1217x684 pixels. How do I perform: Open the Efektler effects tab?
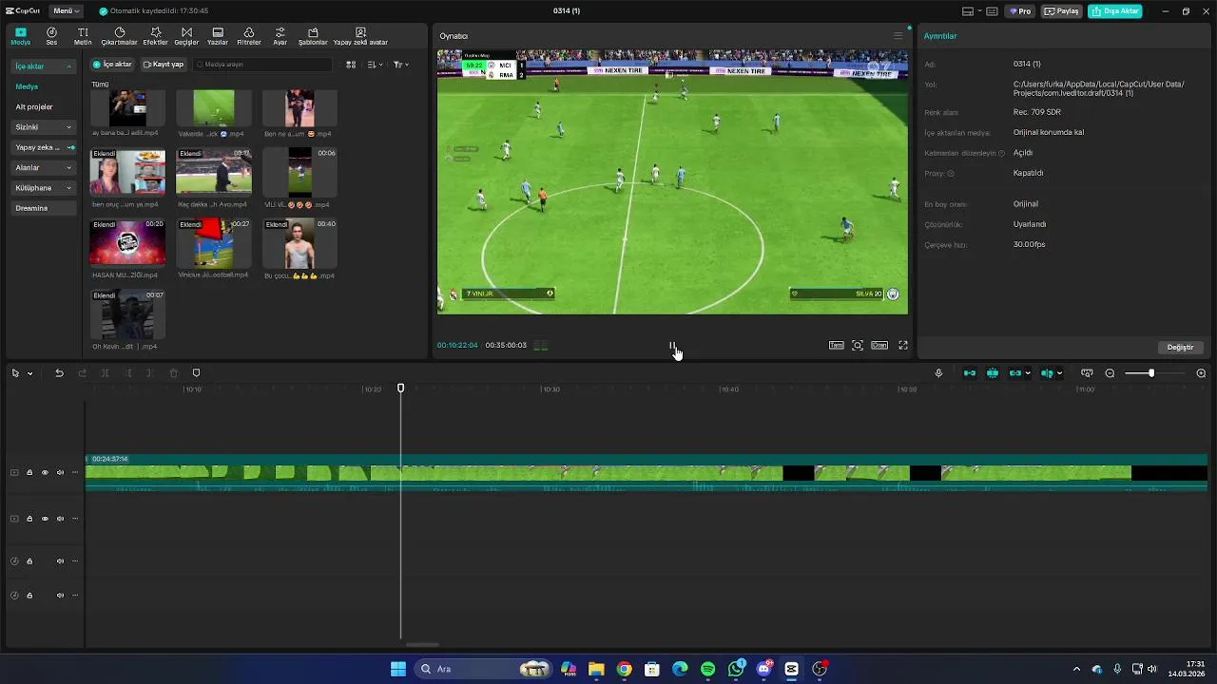(155, 36)
